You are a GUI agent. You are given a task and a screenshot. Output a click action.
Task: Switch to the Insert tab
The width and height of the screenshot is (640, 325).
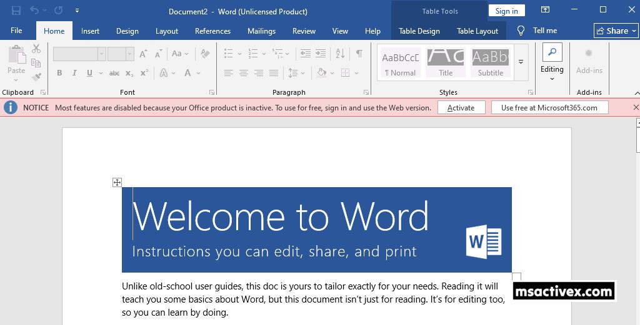pos(90,31)
